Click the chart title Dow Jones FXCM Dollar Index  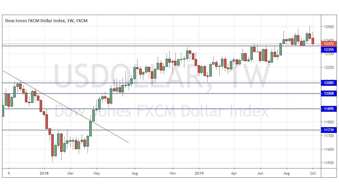[46, 21]
